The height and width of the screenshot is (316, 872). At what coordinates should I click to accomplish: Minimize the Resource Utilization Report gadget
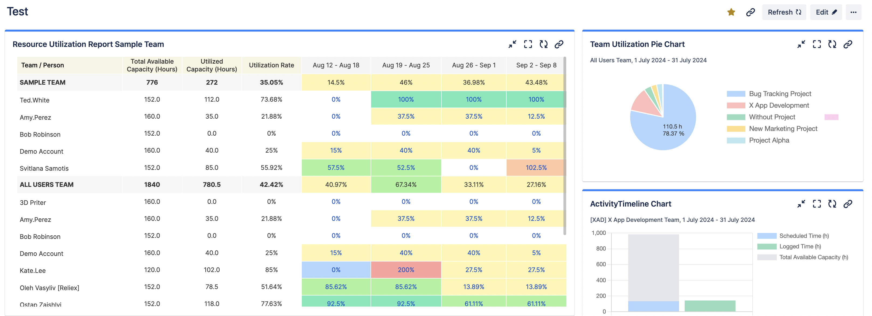512,44
